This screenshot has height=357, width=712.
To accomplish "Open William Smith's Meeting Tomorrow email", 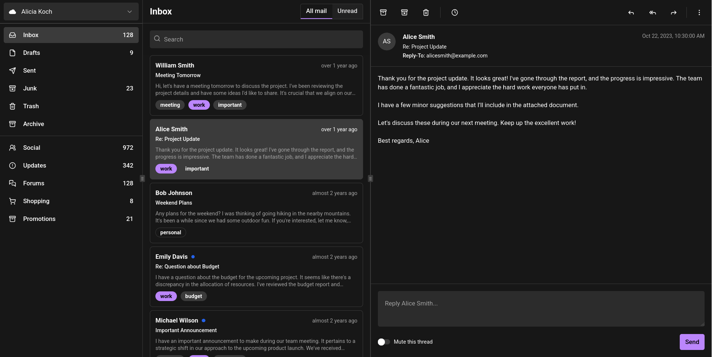I will coord(256,85).
